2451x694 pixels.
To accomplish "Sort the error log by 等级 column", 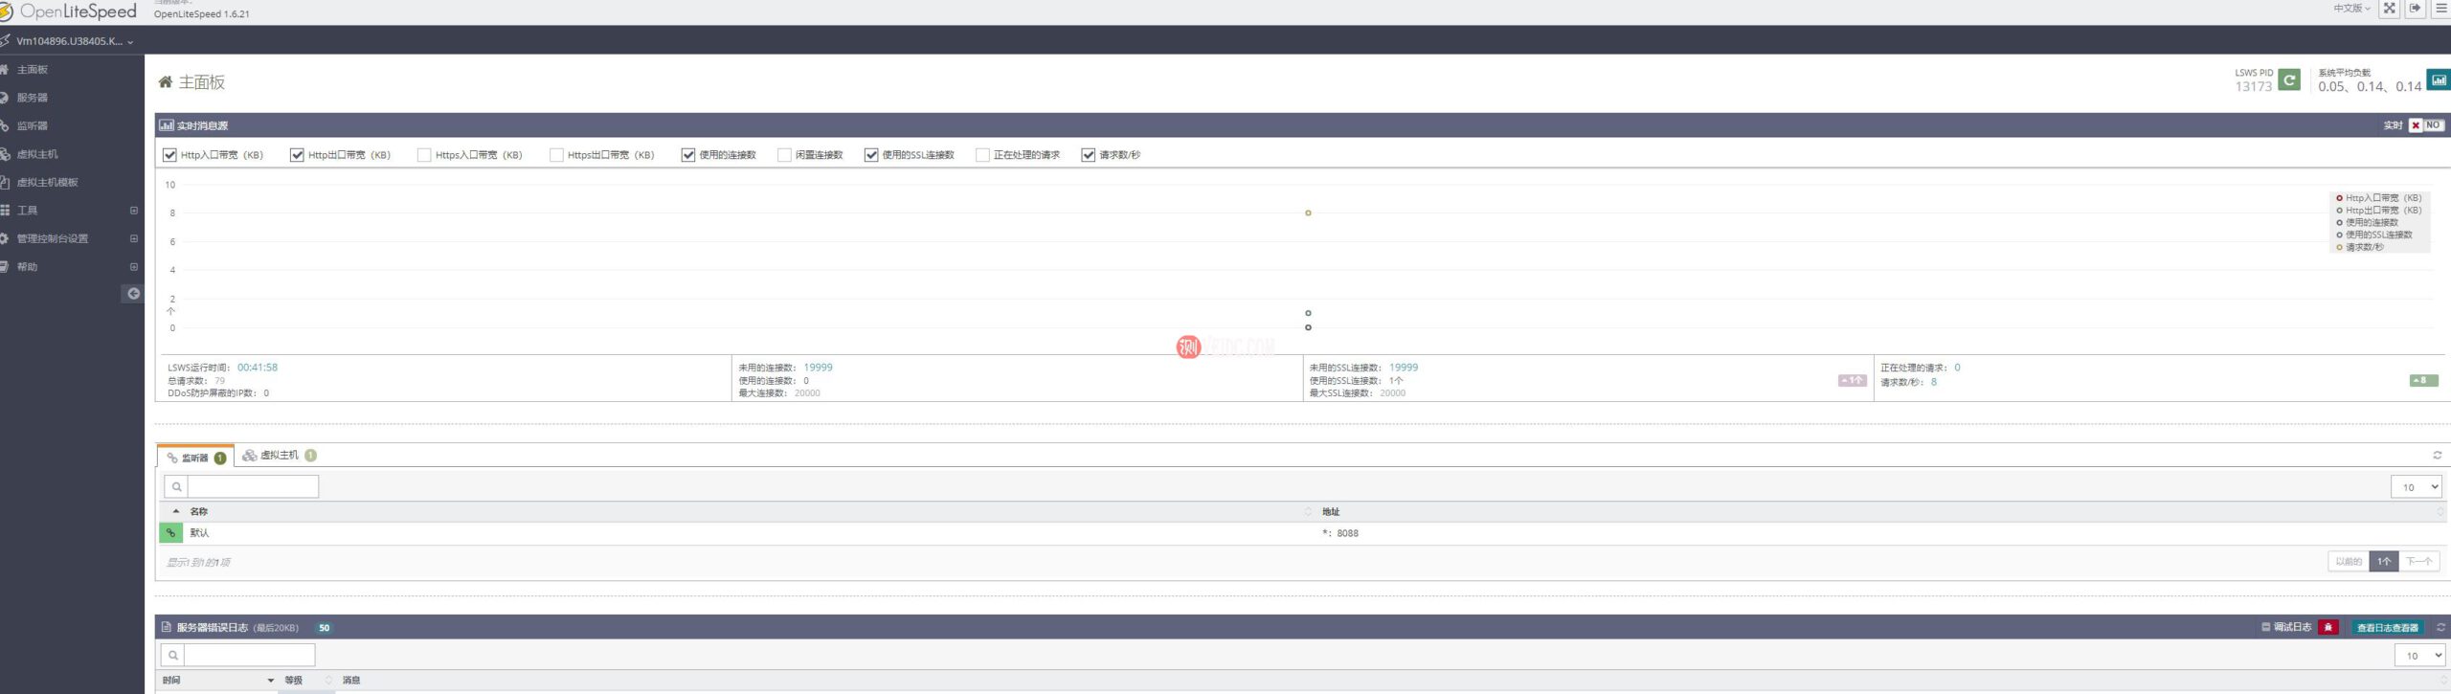I will (306, 681).
